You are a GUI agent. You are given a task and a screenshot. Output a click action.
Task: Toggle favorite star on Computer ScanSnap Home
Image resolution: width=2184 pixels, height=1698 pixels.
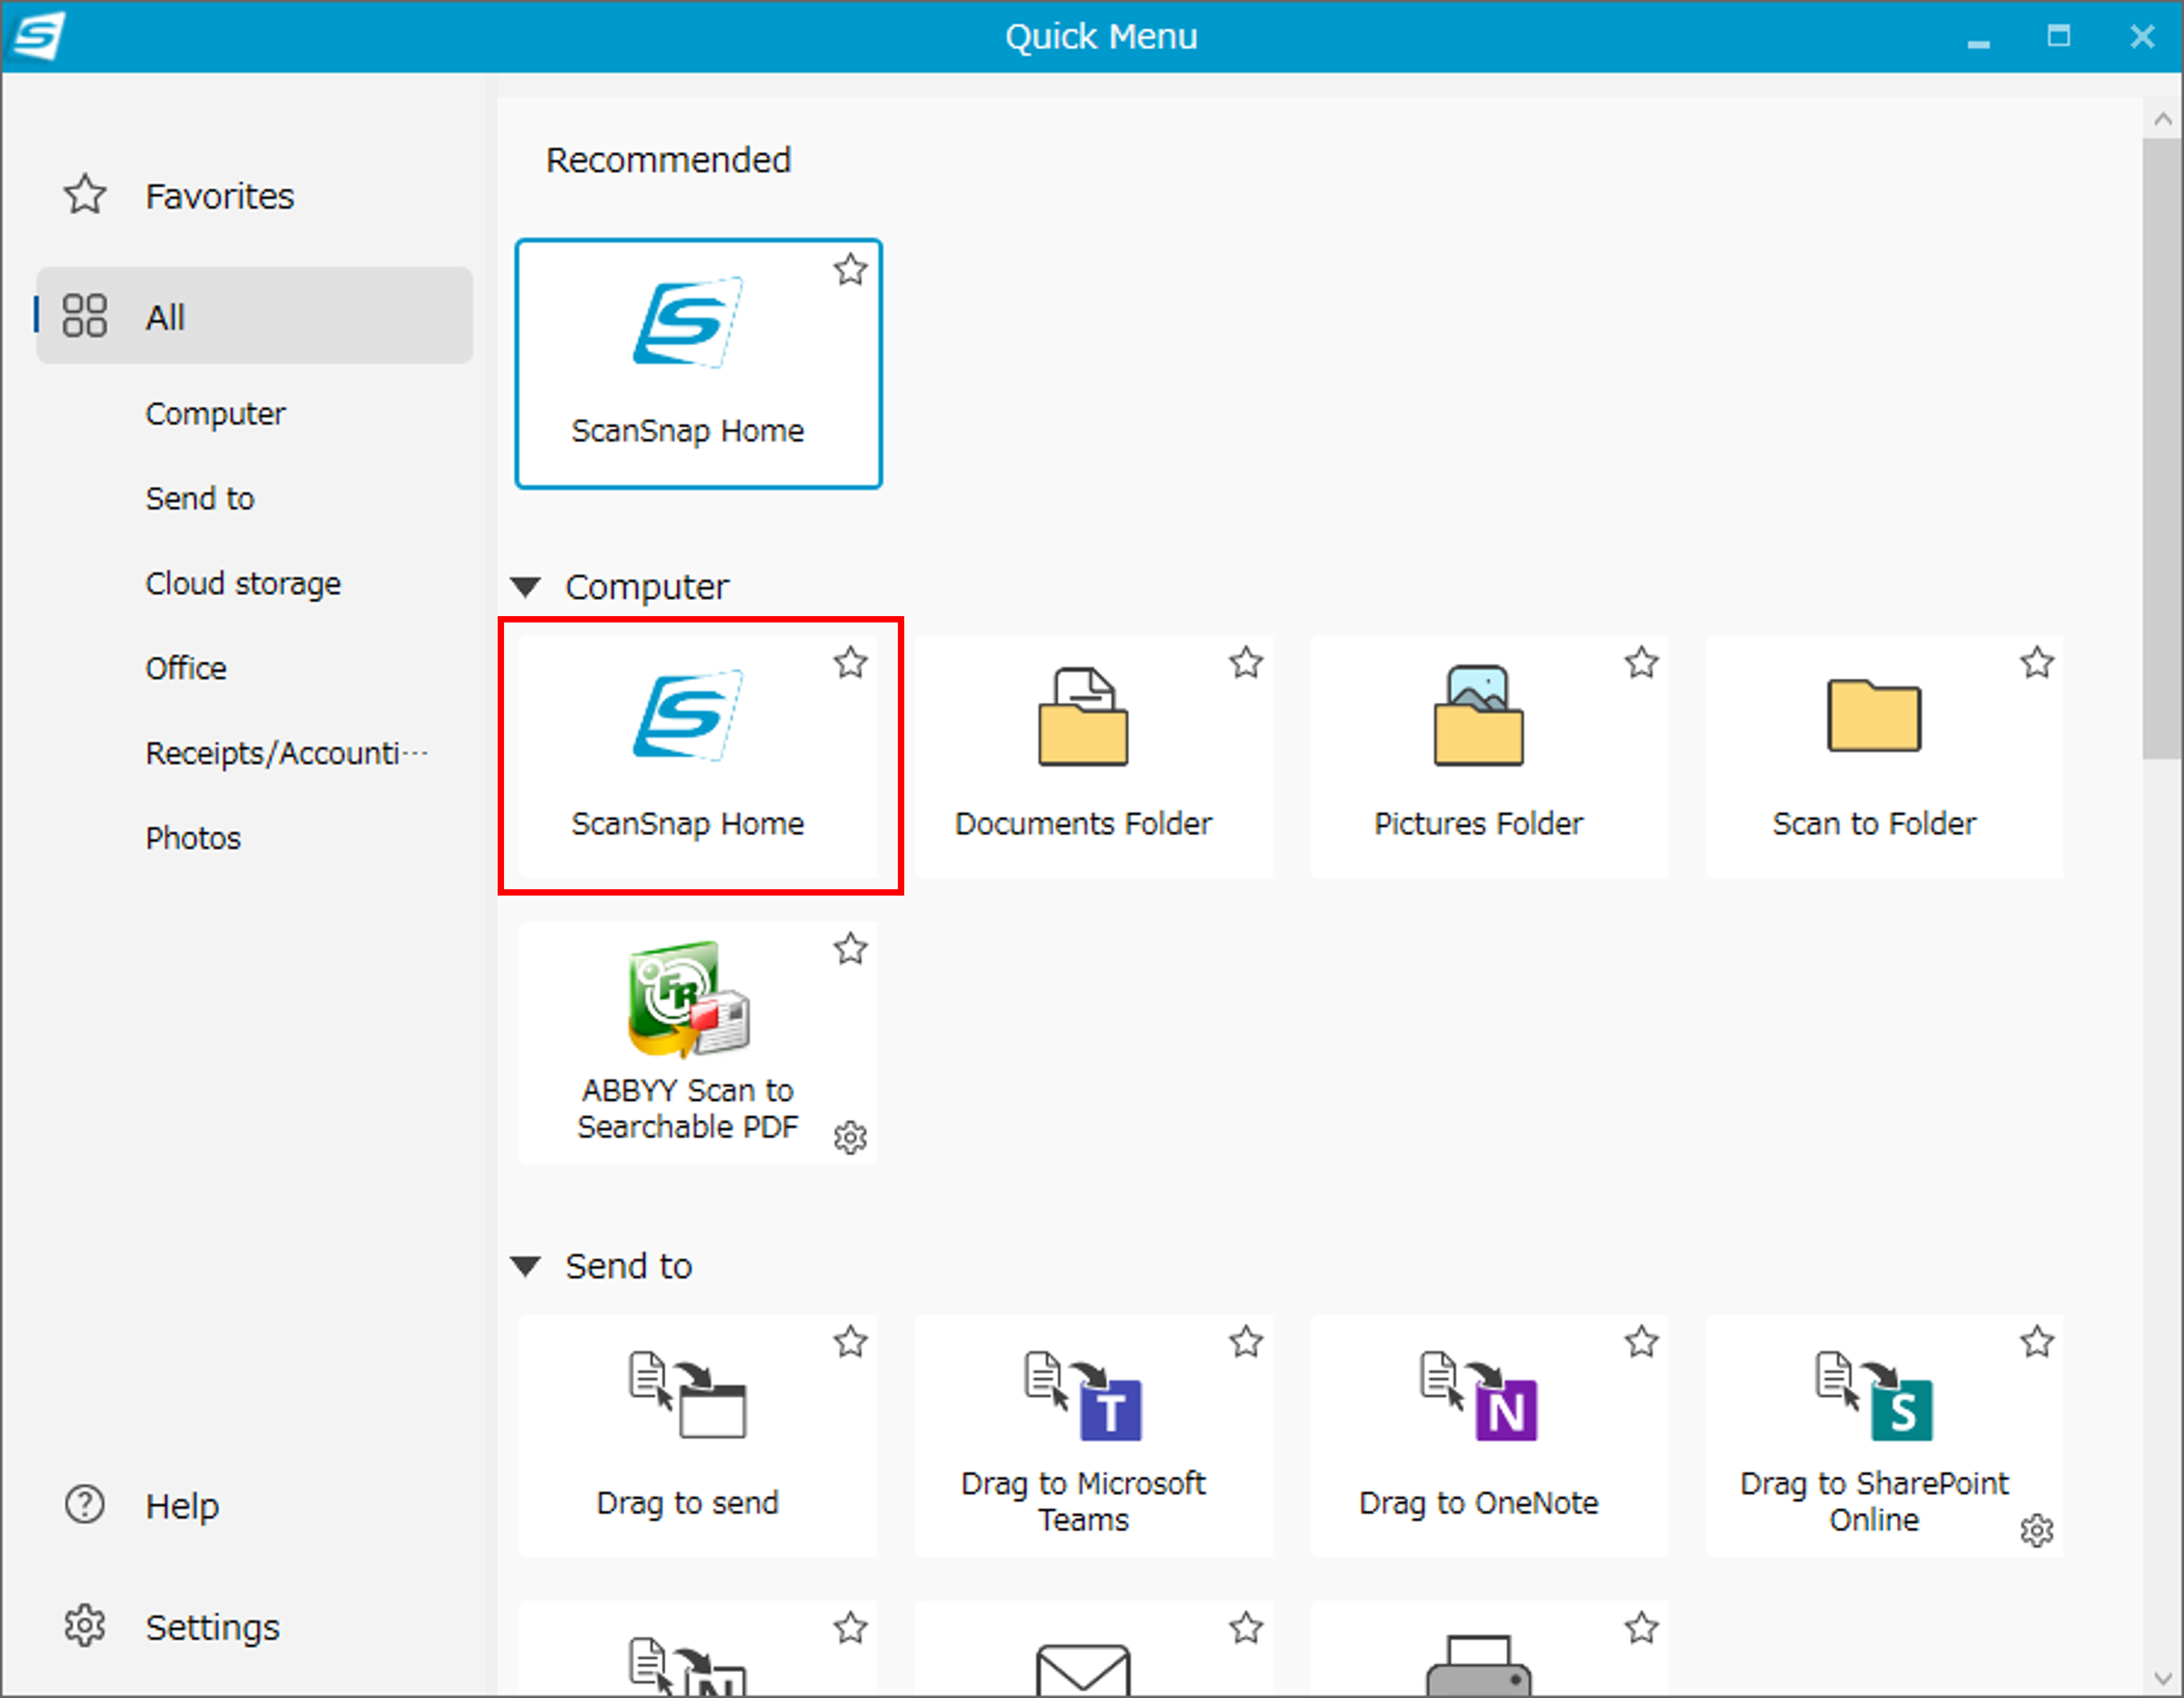[850, 662]
